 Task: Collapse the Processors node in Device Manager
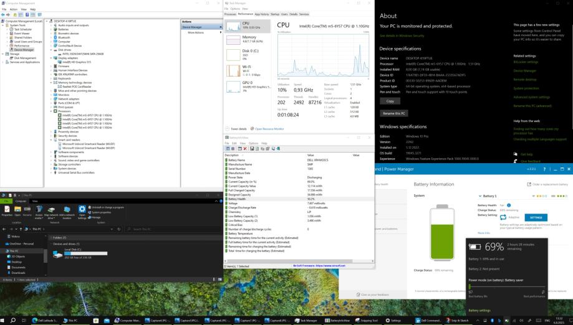pyautogui.click(x=51, y=112)
